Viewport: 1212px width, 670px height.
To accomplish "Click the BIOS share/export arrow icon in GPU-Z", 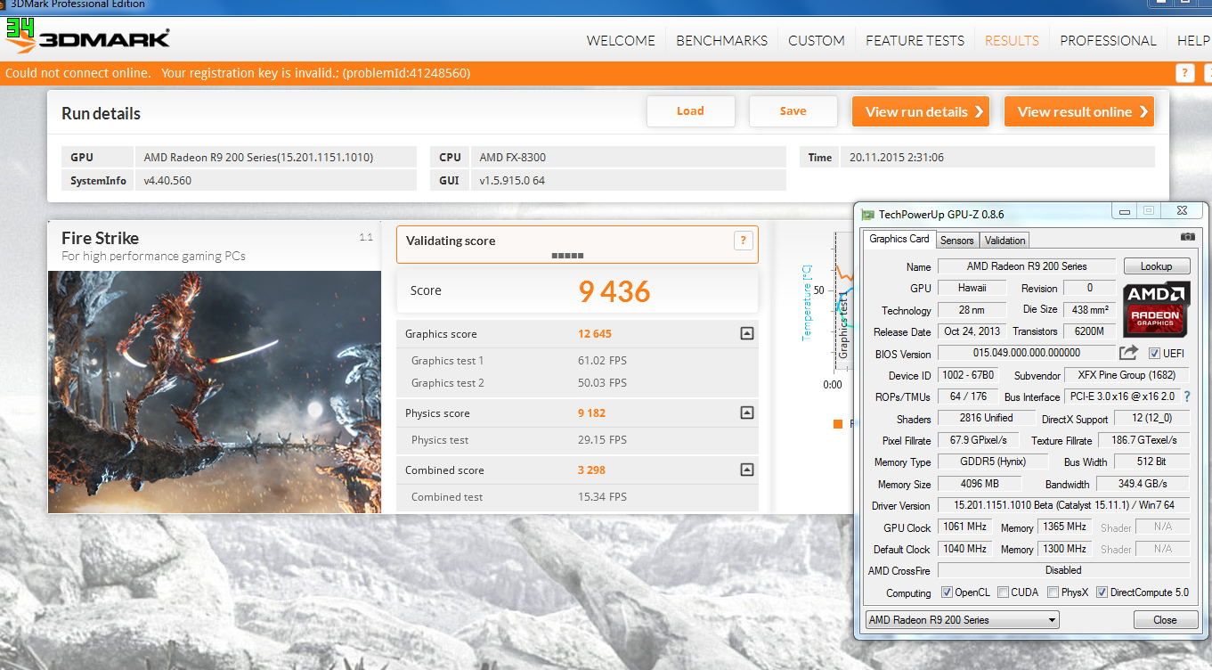I will 1129,353.
